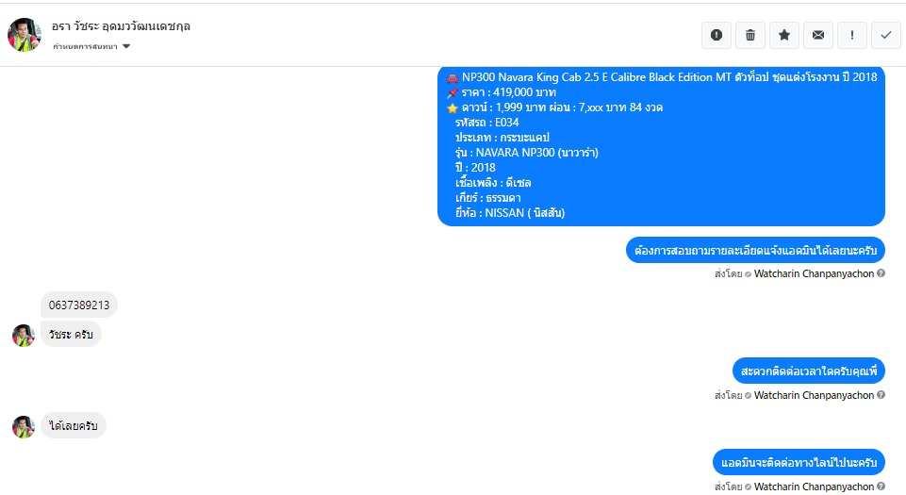This screenshot has height=495, width=906.
Task: Click help icon beside first Watcharin Chanpanyachon label
Action: [881, 273]
